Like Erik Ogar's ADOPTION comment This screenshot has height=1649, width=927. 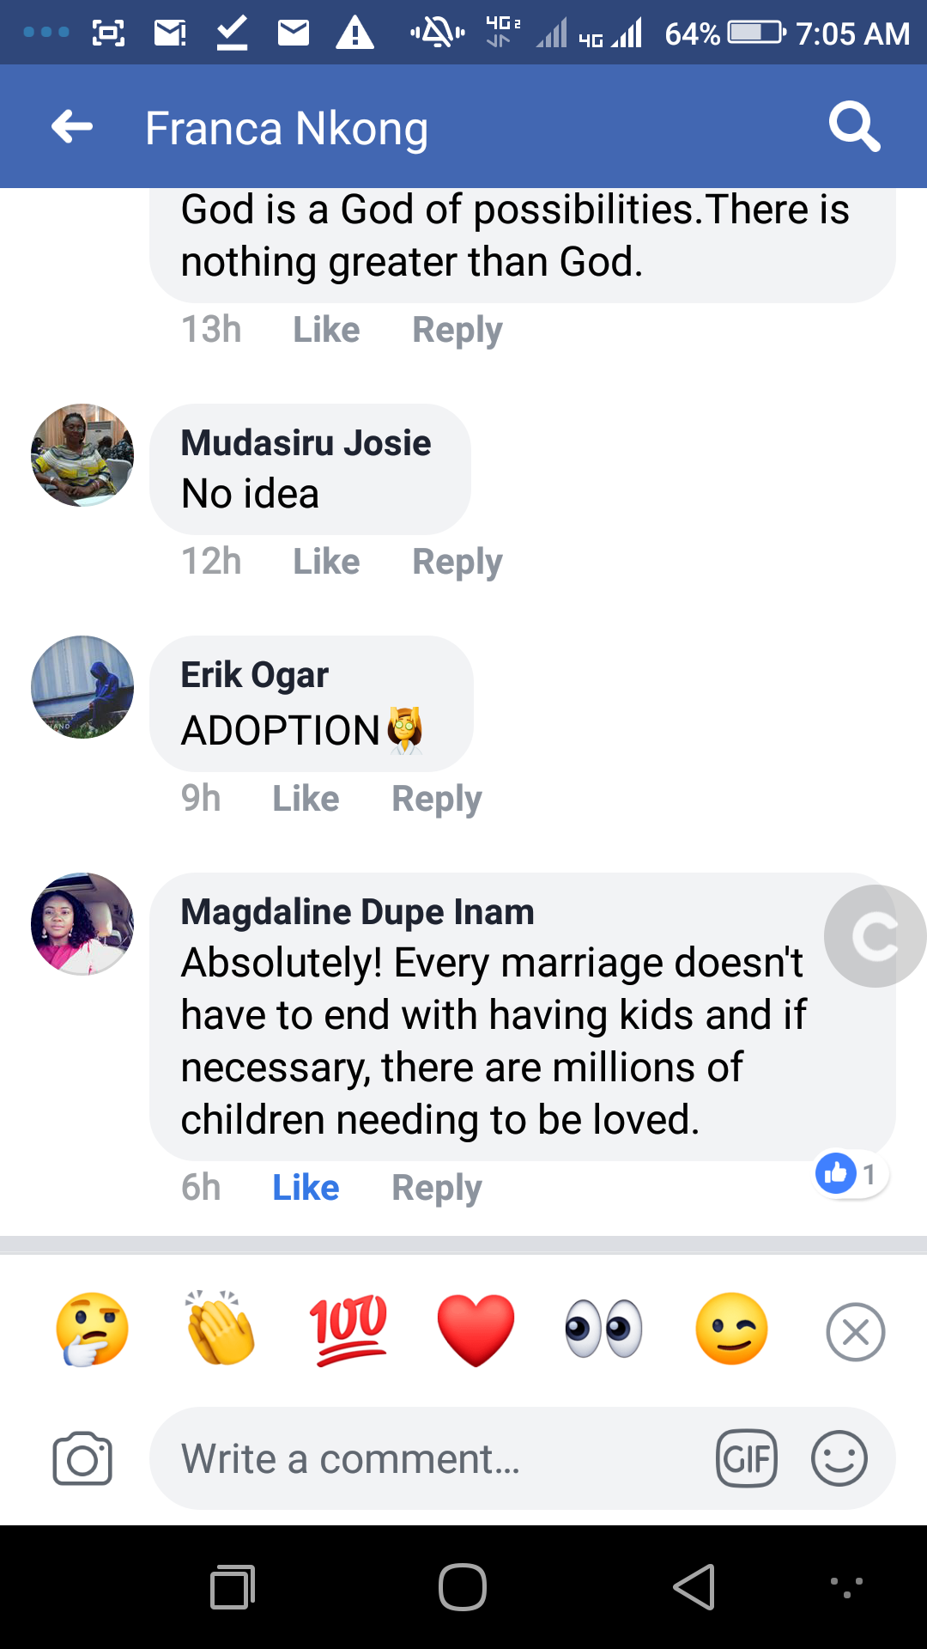tap(306, 799)
